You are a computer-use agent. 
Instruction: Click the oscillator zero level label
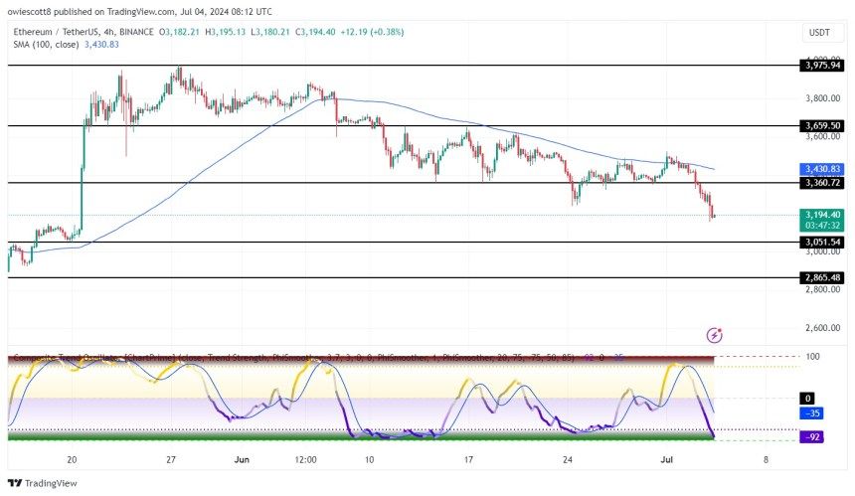tap(807, 399)
